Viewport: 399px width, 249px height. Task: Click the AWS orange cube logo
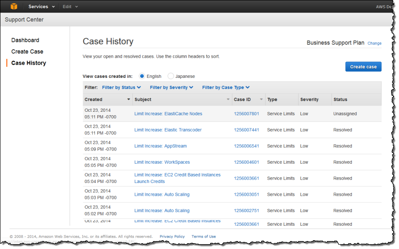coord(15,7)
